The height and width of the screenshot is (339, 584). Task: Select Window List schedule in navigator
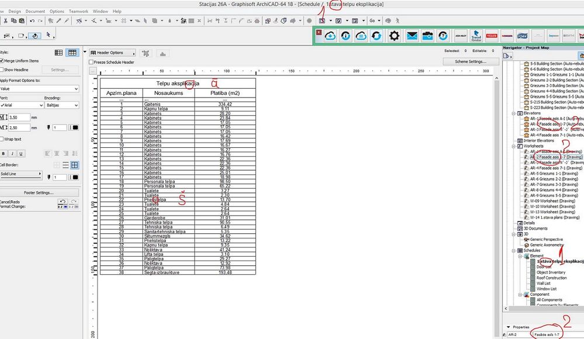coord(547,289)
